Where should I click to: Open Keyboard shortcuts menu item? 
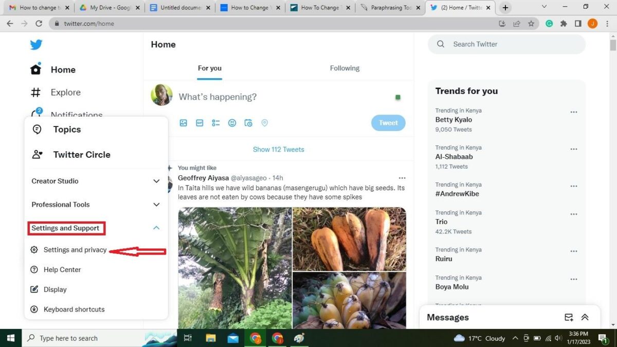[74, 309]
